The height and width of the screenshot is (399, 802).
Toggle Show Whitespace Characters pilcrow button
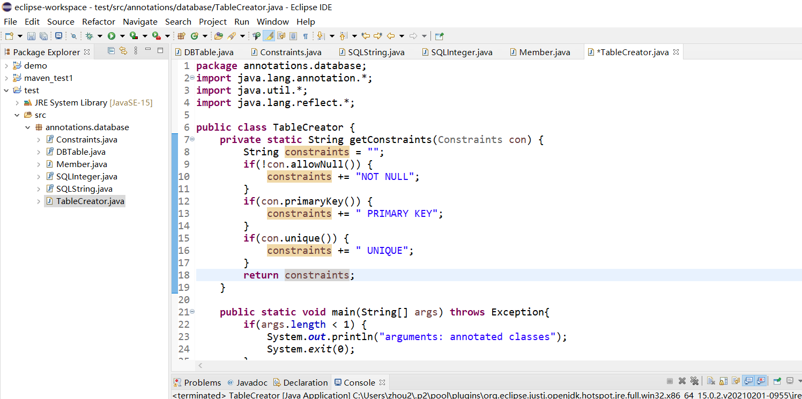(305, 36)
